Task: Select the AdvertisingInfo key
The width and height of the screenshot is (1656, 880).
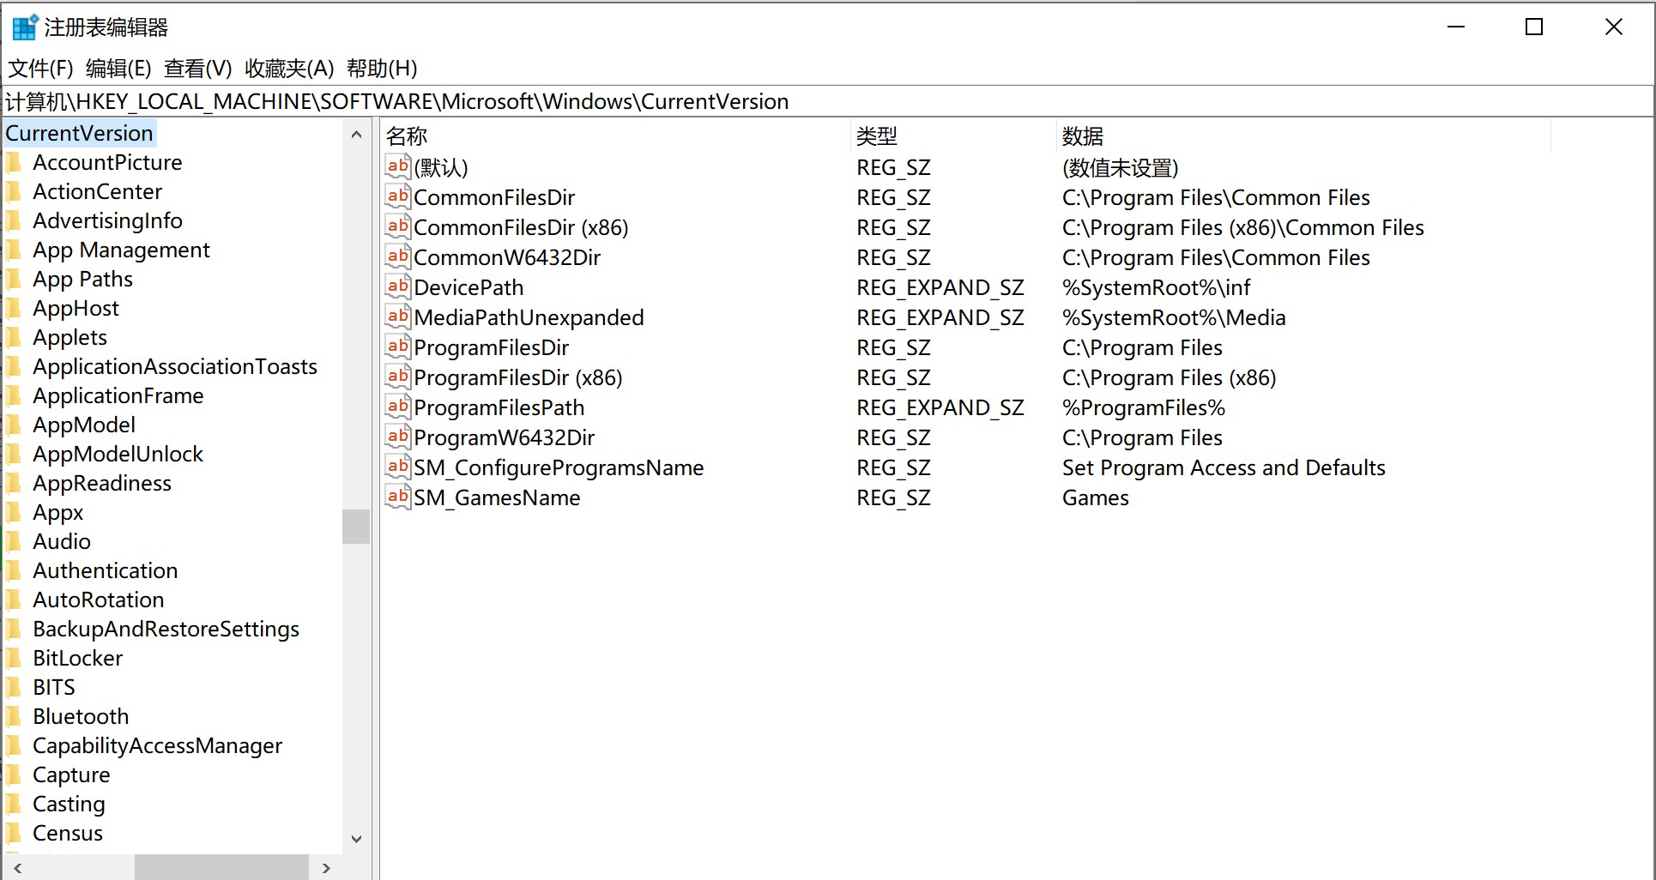Action: pos(107,221)
